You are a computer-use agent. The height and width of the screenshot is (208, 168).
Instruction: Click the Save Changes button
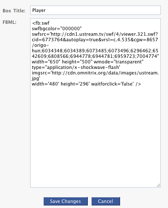pos(66,201)
